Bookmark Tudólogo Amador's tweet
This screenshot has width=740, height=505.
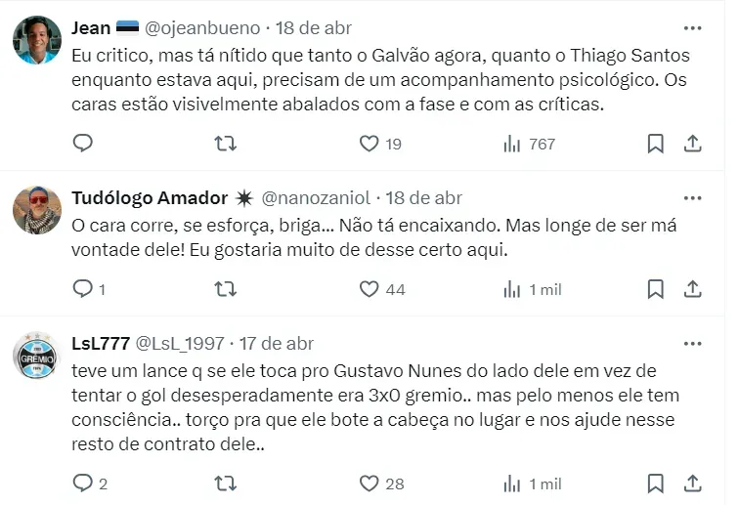[x=655, y=289]
